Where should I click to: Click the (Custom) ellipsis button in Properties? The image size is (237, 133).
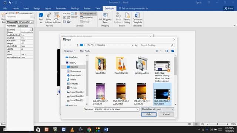31,30
